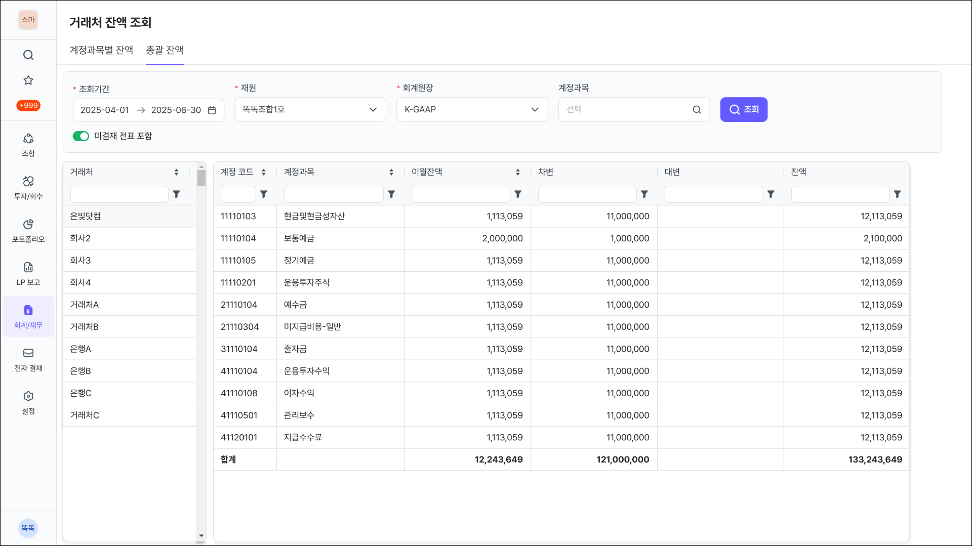Open the search icon in sidebar
This screenshot has height=546, width=972.
click(28, 55)
